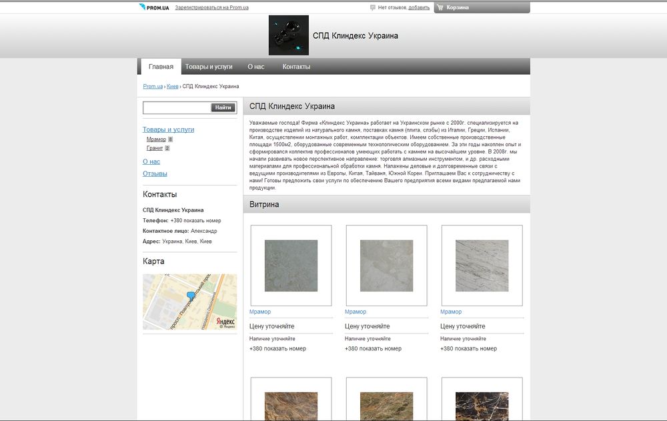667x421 pixels.
Task: Click Контактное лицо: Александр text
Action: pyautogui.click(x=180, y=231)
